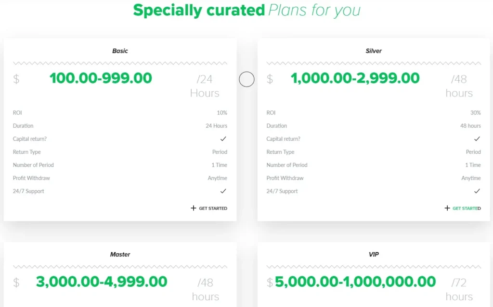Click the Silver plan title

(x=374, y=51)
